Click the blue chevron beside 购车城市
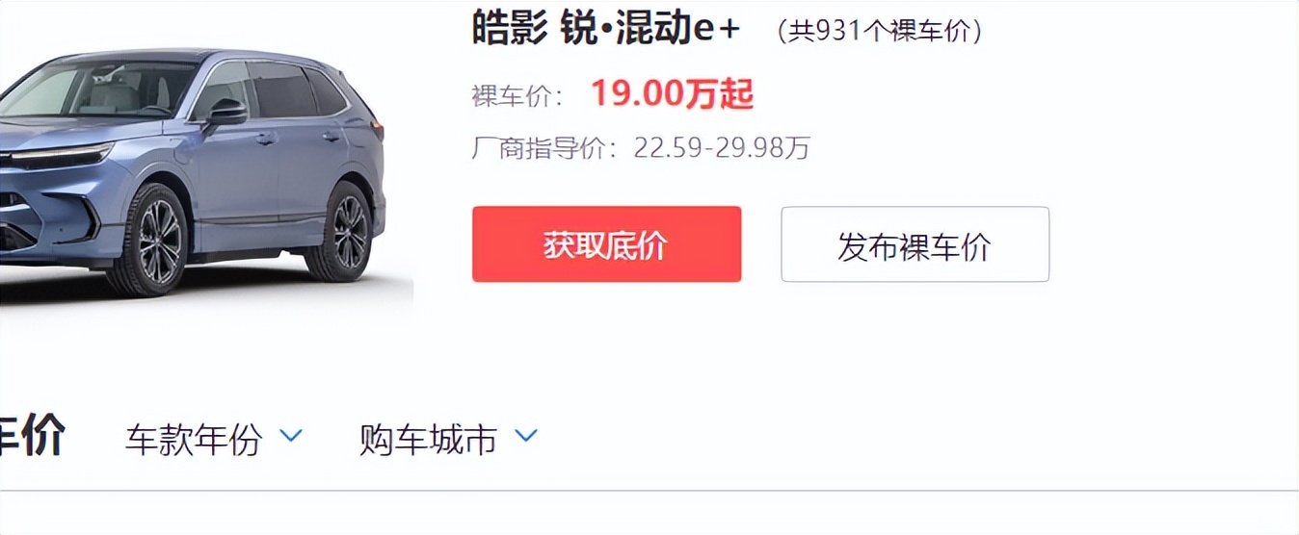This screenshot has height=535, width=1299. point(526,437)
